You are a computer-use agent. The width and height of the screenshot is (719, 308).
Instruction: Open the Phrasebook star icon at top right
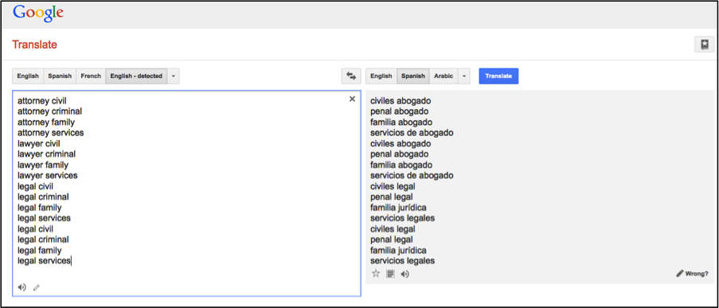pos(705,45)
